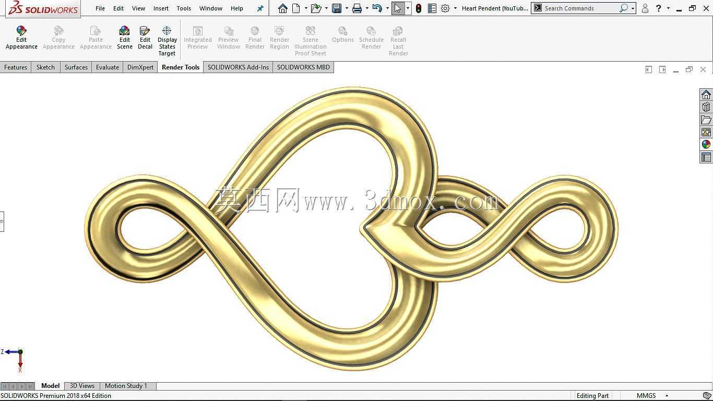Start the Final Render
Viewport: 713px width, 401px height.
255,38
